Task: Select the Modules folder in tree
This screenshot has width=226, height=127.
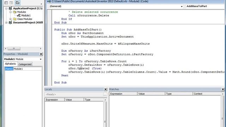Action: [x=22, y=12]
